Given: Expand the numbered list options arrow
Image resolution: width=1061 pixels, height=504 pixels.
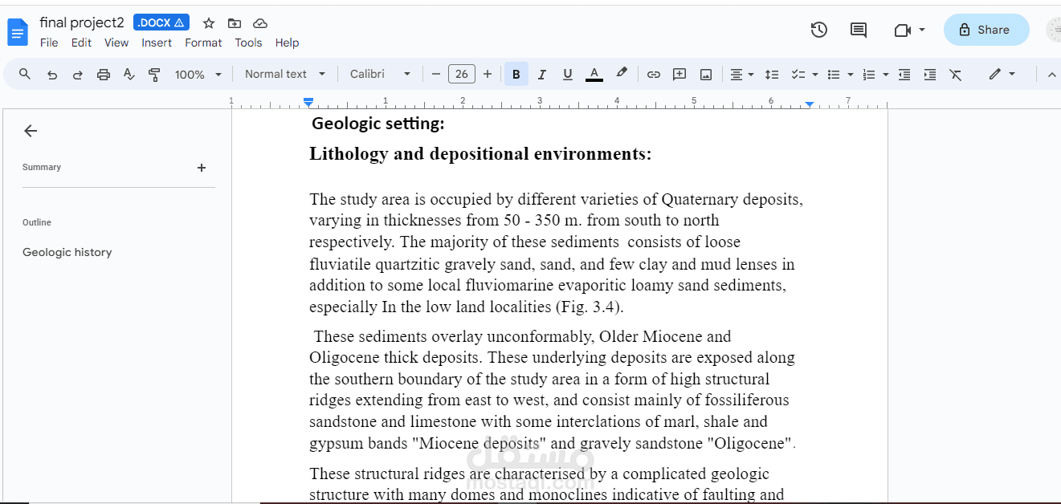Looking at the screenshot, I should pyautogui.click(x=886, y=75).
